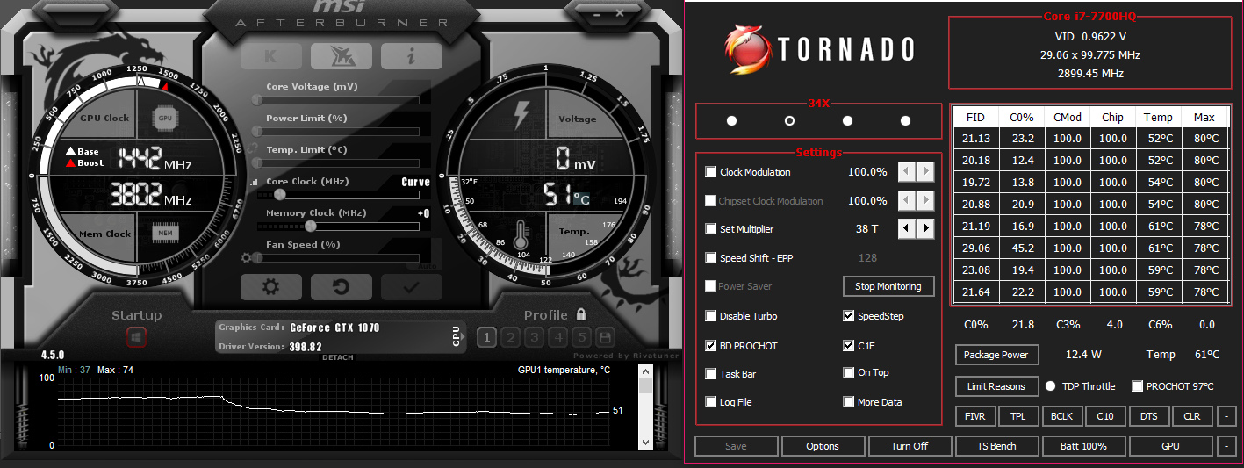This screenshot has height=468, width=1244.
Task: Uncheck the BD PROCHOT checkbox
Action: [711, 346]
